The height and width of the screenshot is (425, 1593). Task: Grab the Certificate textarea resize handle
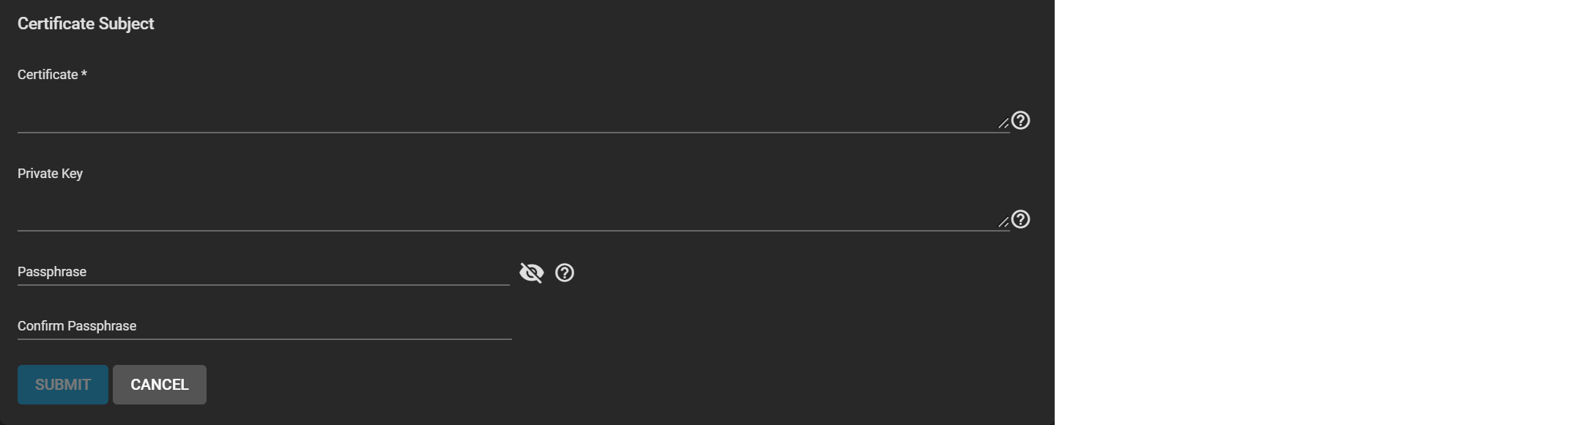1003,123
